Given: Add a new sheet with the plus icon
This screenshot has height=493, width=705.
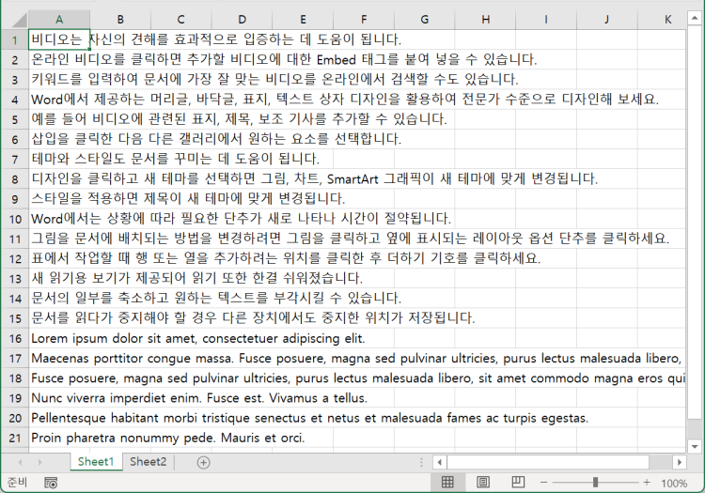Looking at the screenshot, I should pos(204,462).
